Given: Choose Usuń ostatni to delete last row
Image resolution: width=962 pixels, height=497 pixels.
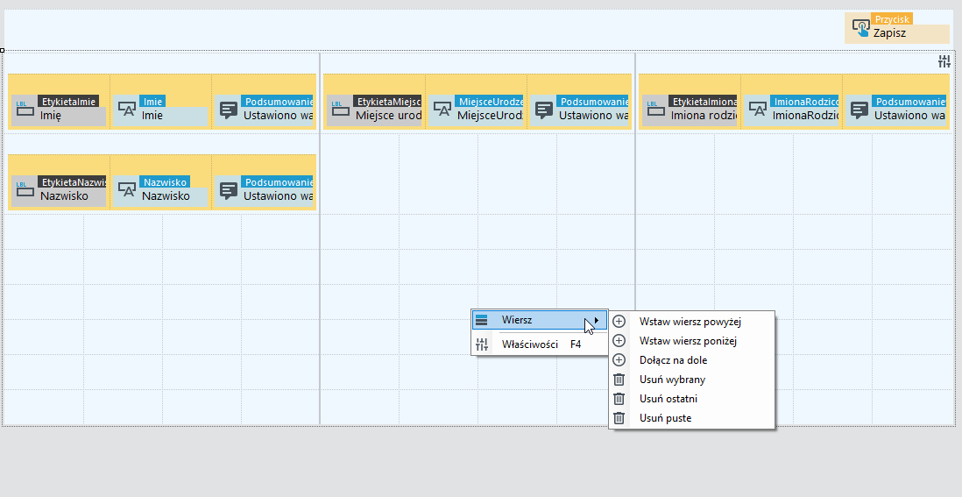Looking at the screenshot, I should (x=691, y=399).
